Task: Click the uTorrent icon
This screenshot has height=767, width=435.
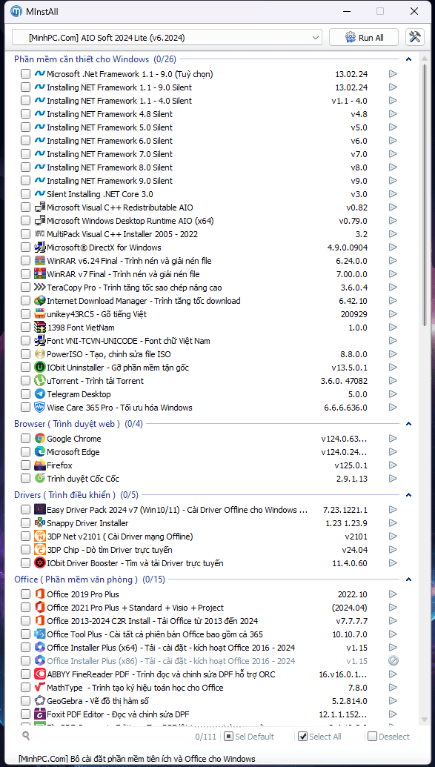Action: pyautogui.click(x=39, y=381)
